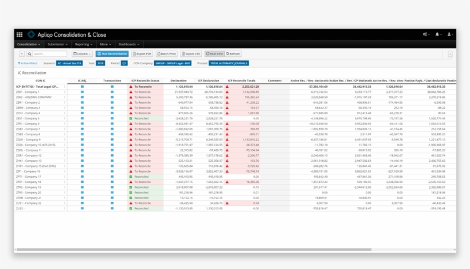470x269 pixels.
Task: Open IC Adj. icon for ZHK1 - Company 13
Action: (x=82, y=161)
